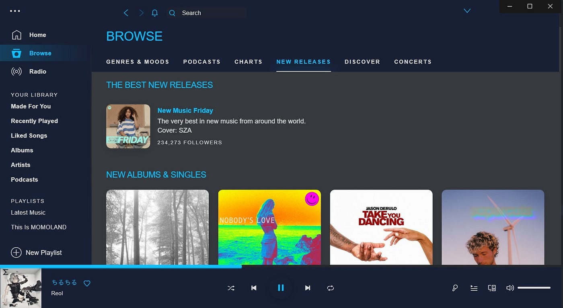This screenshot has width=563, height=308.
Task: Open Radio in the sidebar
Action: point(38,72)
